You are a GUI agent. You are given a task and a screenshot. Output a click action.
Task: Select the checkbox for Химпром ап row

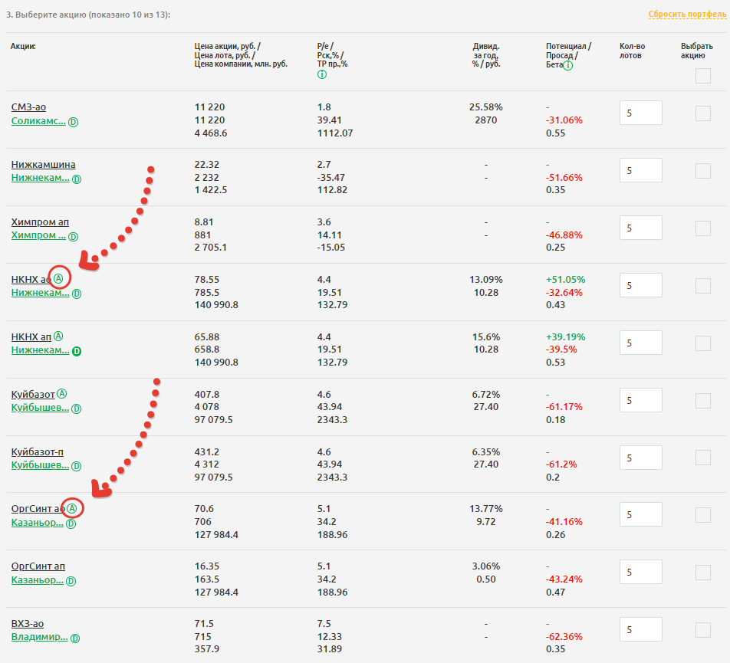(702, 228)
